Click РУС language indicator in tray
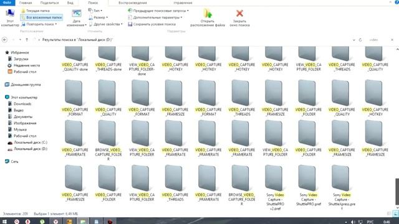 (370, 222)
